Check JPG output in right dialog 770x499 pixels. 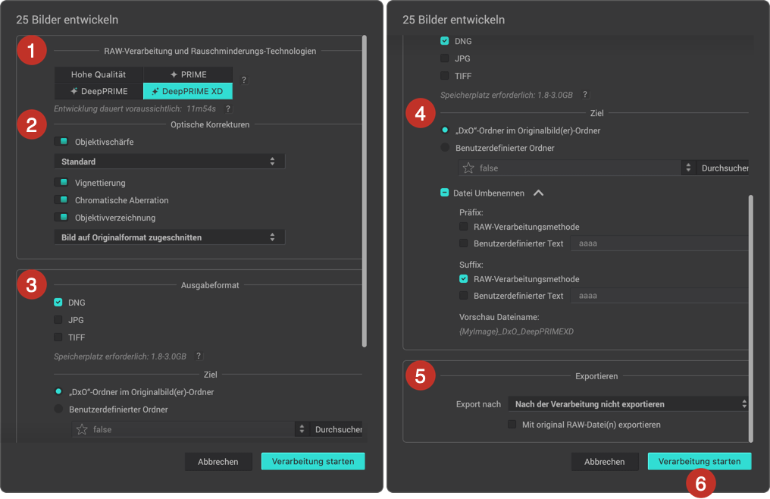[445, 58]
